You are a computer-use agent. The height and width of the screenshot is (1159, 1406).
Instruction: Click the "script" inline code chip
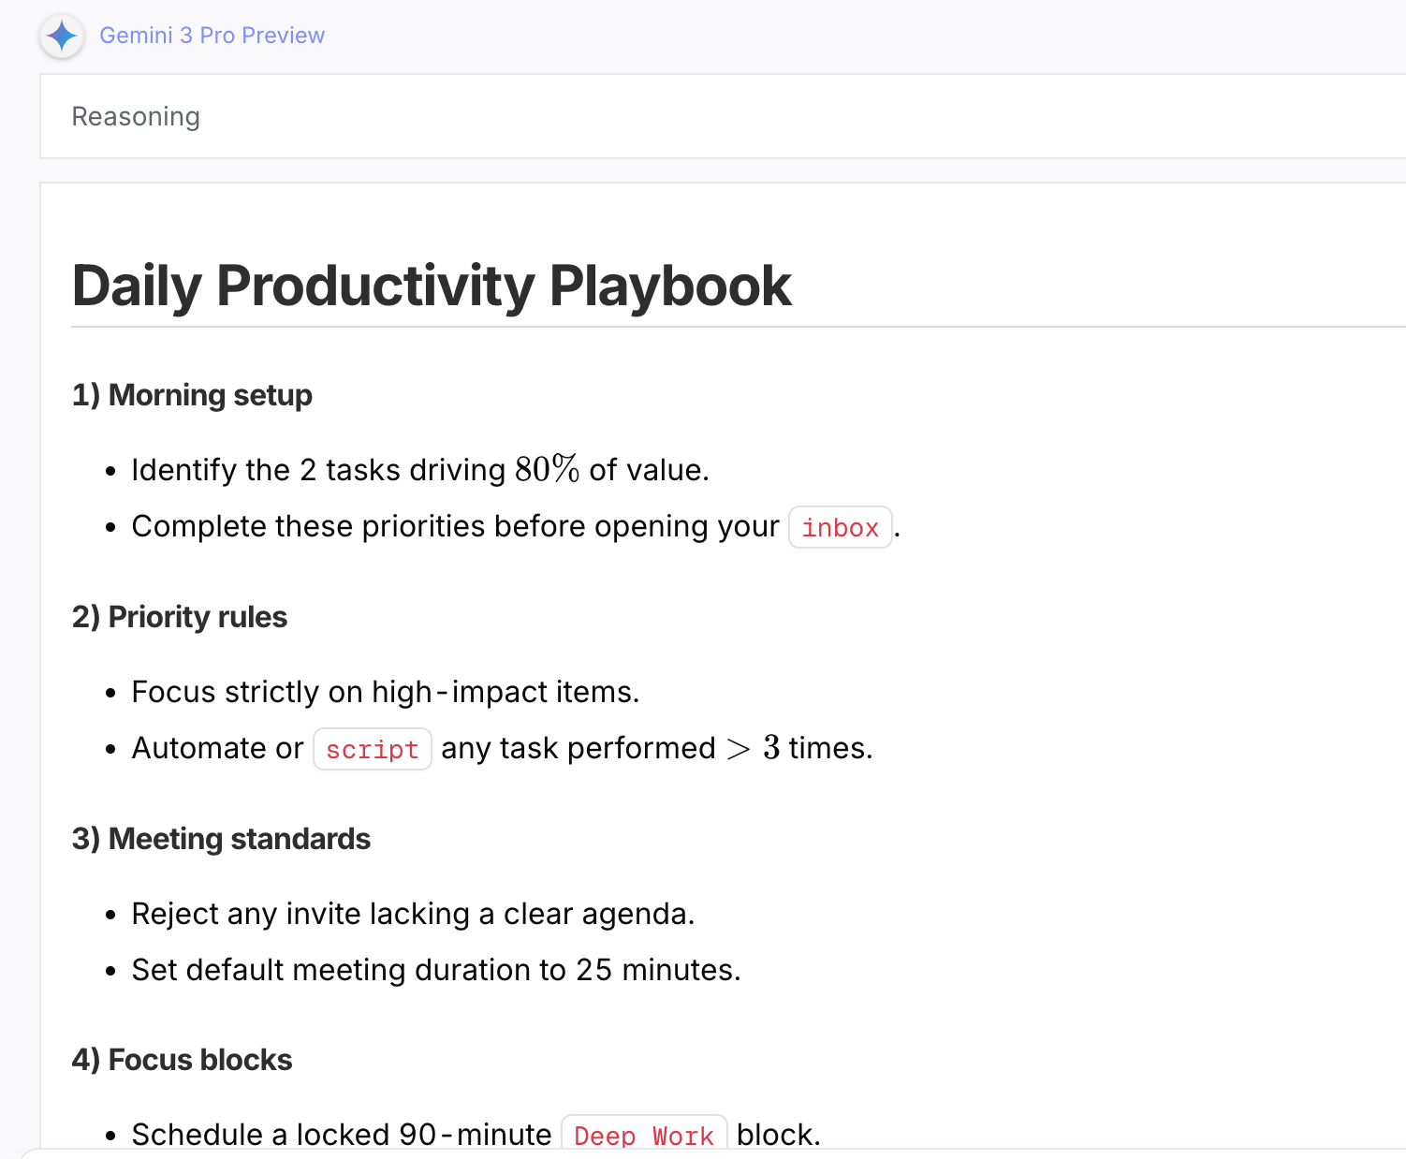coord(372,750)
